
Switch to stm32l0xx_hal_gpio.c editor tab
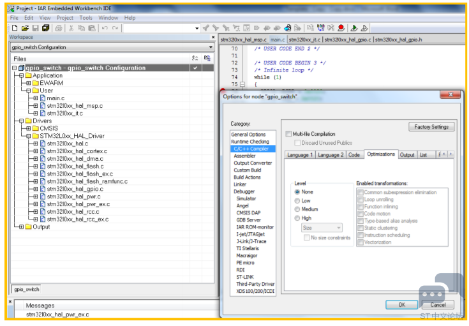click(x=348, y=40)
